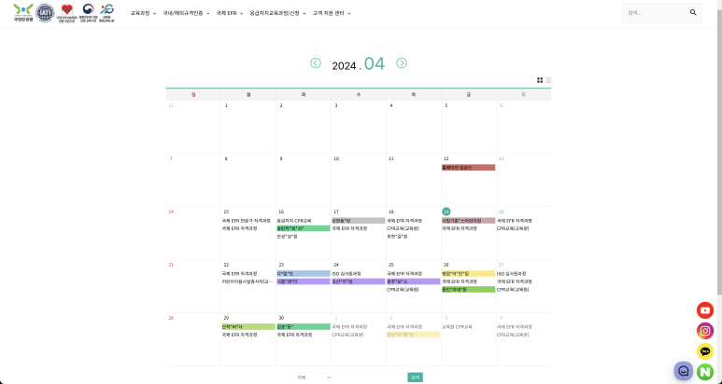Open 응급처치 CPR교육 event on April 16
The image size is (722, 384).
(x=294, y=221)
